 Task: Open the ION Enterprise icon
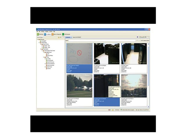click(63, 34)
